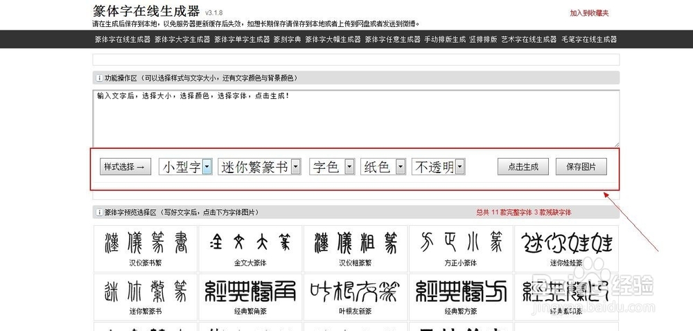This screenshot has width=693, height=331.
Task: Click the version text v3.1.8
Action: [214, 13]
